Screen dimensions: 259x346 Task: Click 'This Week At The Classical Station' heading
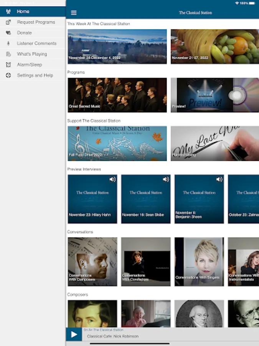pyautogui.click(x=99, y=24)
